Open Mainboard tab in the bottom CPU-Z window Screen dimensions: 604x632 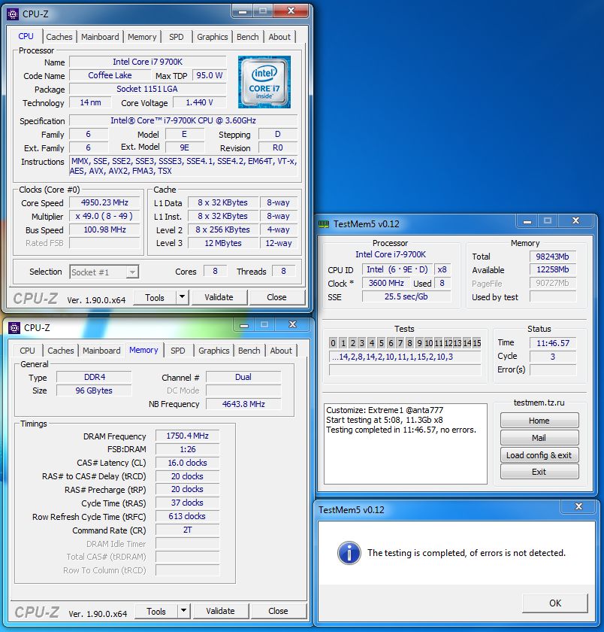[x=101, y=351]
